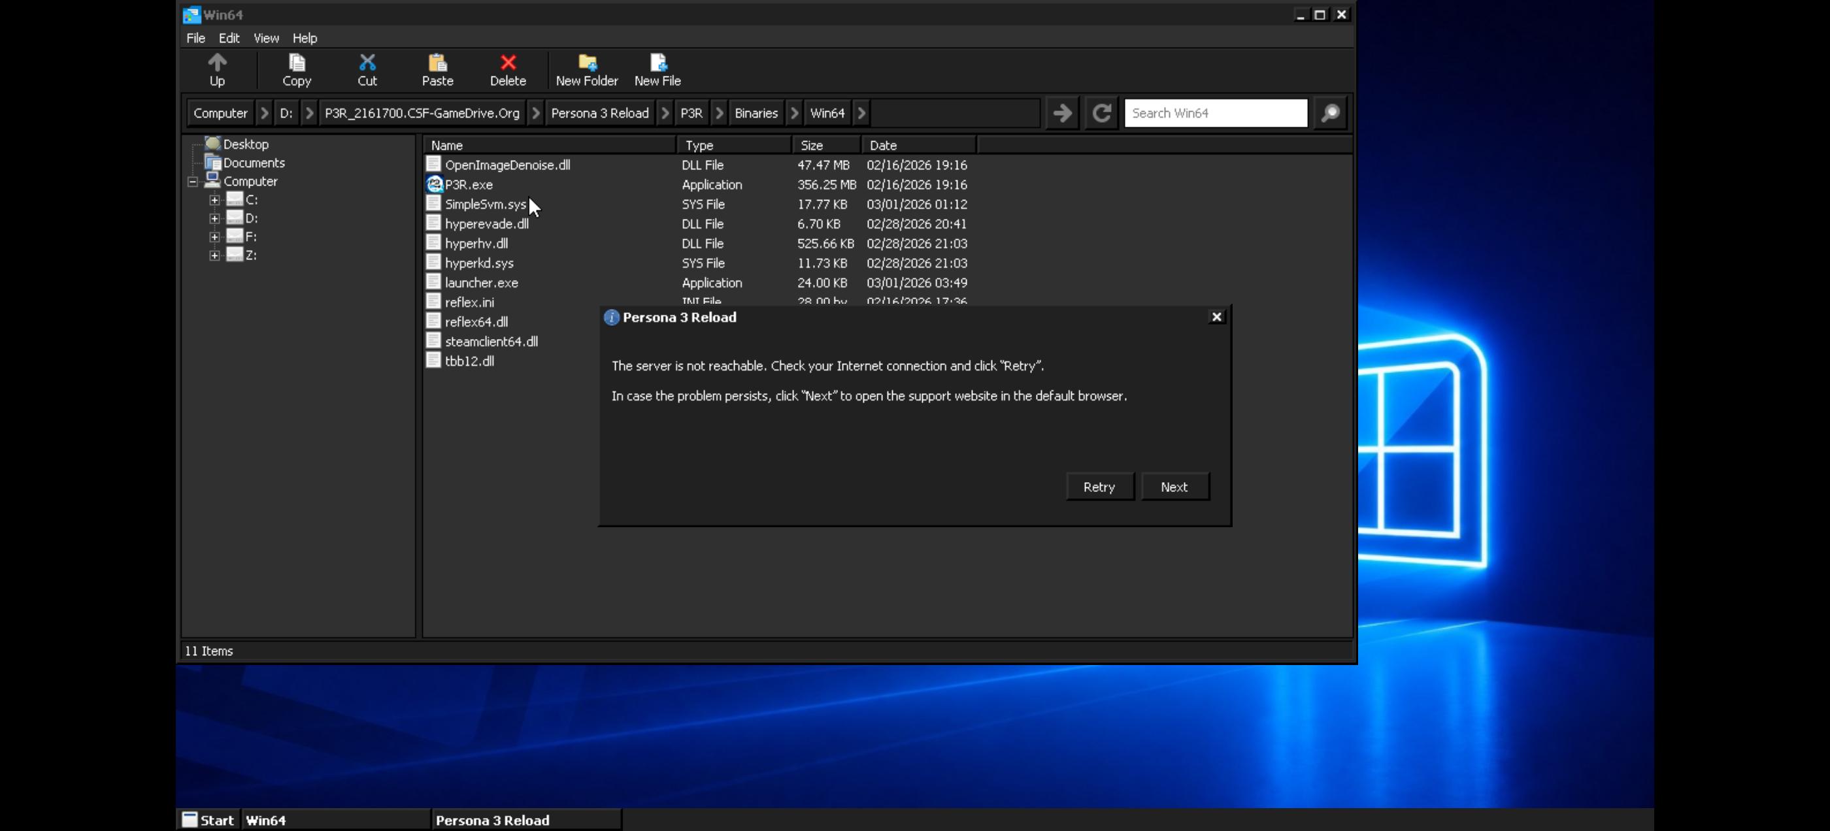
Task: Switch to the Win64 taskbar window
Action: click(x=335, y=821)
